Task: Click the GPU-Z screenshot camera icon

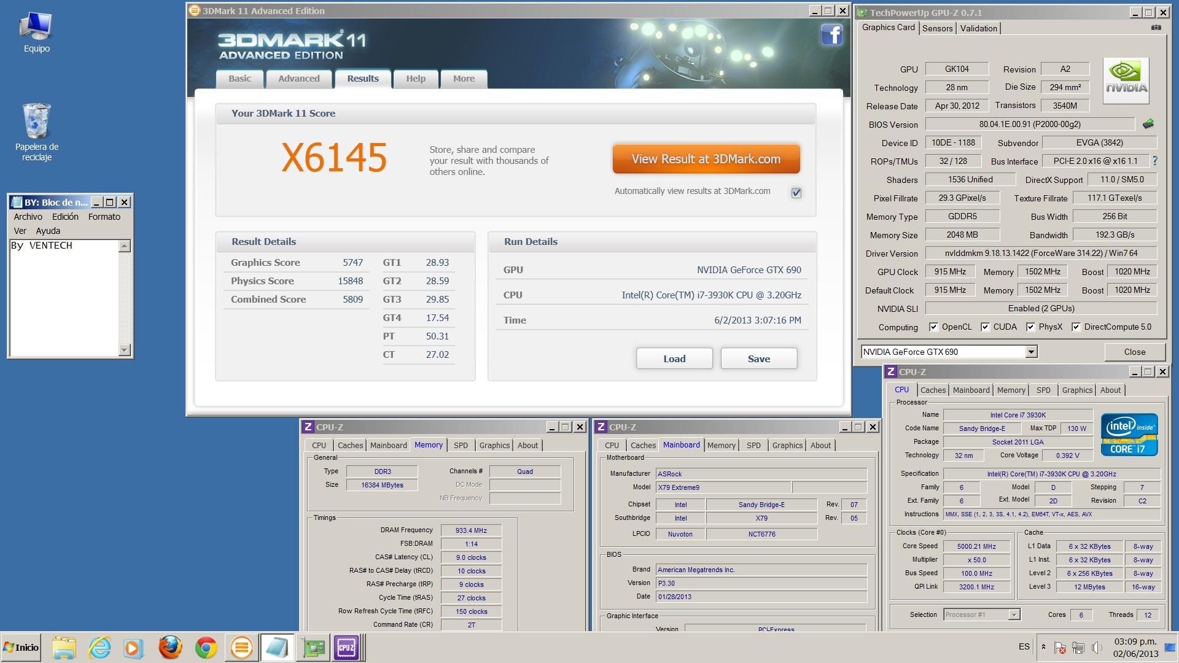Action: pyautogui.click(x=1156, y=28)
